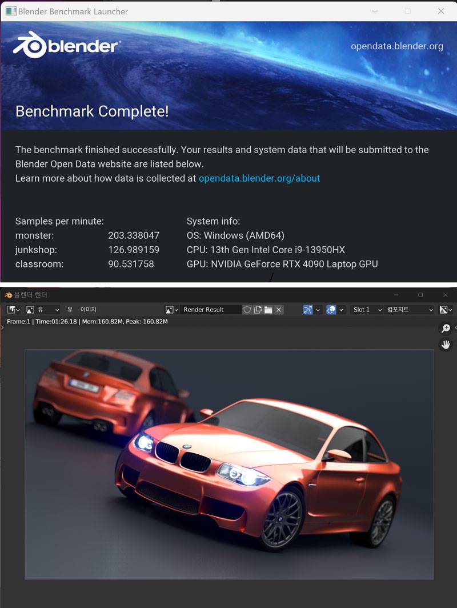The height and width of the screenshot is (608, 457).
Task: Click opendata.blender.org in the banner
Action: click(x=397, y=46)
